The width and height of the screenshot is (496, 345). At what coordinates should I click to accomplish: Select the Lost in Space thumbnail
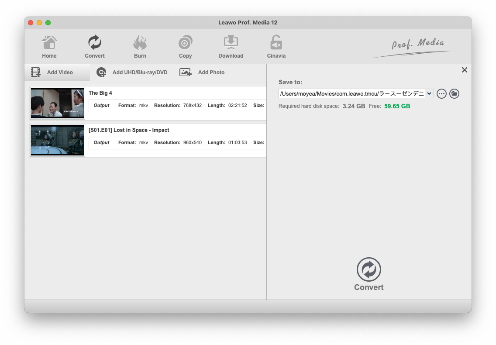coord(57,140)
